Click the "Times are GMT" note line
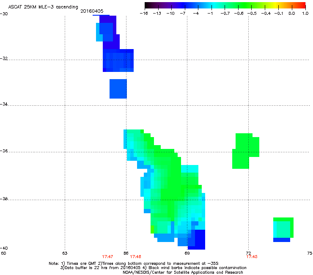313x275 pixels. tap(134, 264)
